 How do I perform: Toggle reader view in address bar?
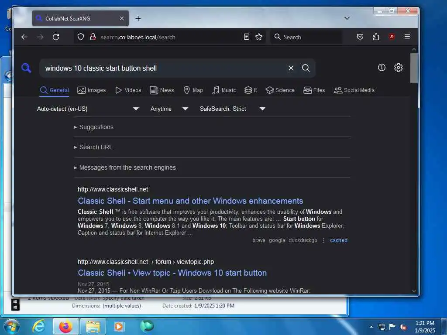coord(247,37)
